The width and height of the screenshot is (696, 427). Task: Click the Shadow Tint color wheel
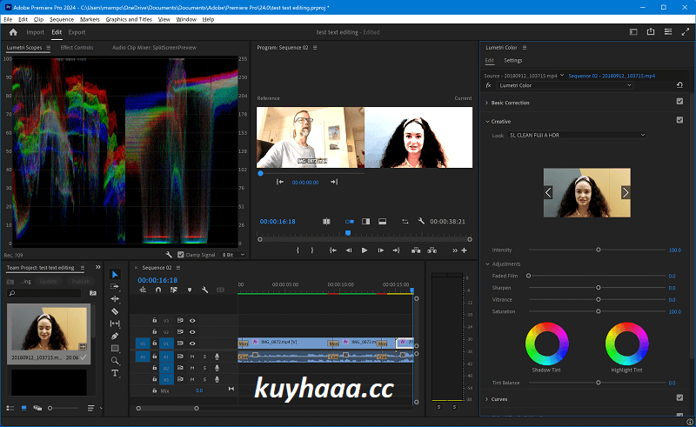[547, 344]
